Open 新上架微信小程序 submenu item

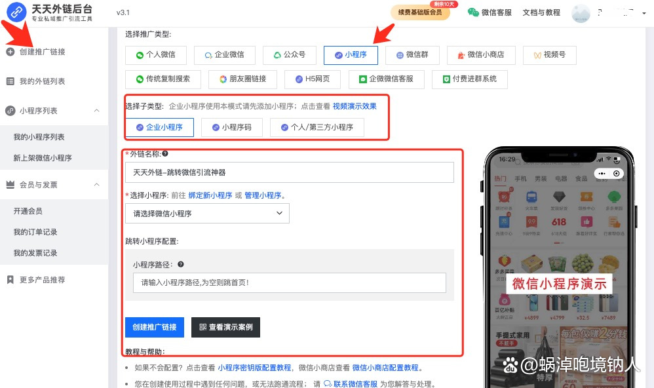pos(43,158)
